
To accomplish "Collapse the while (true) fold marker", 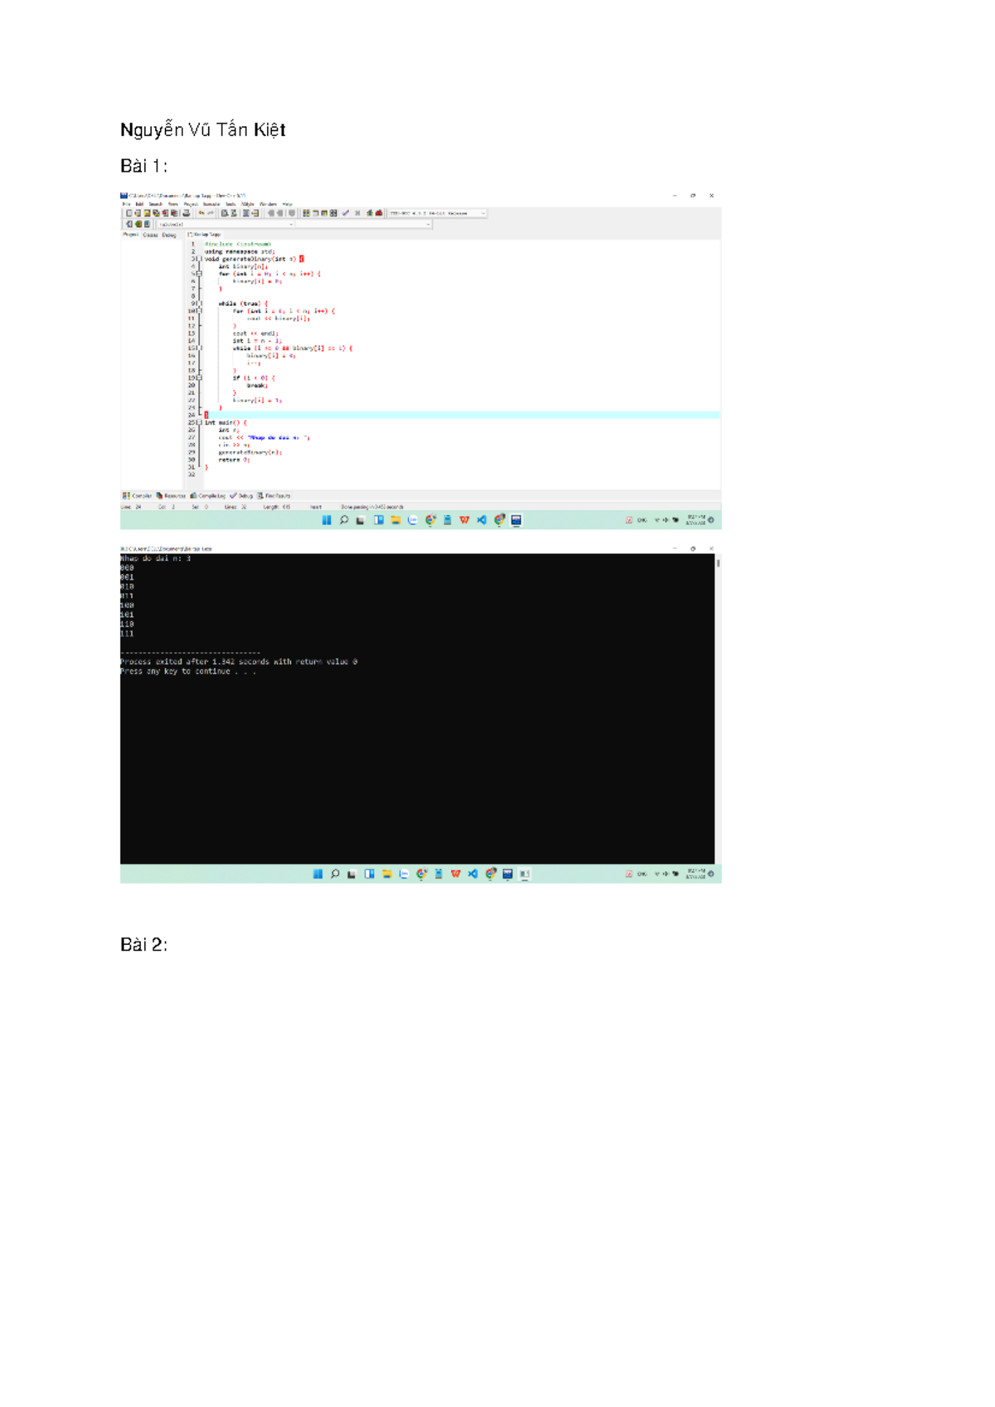I will coord(200,304).
